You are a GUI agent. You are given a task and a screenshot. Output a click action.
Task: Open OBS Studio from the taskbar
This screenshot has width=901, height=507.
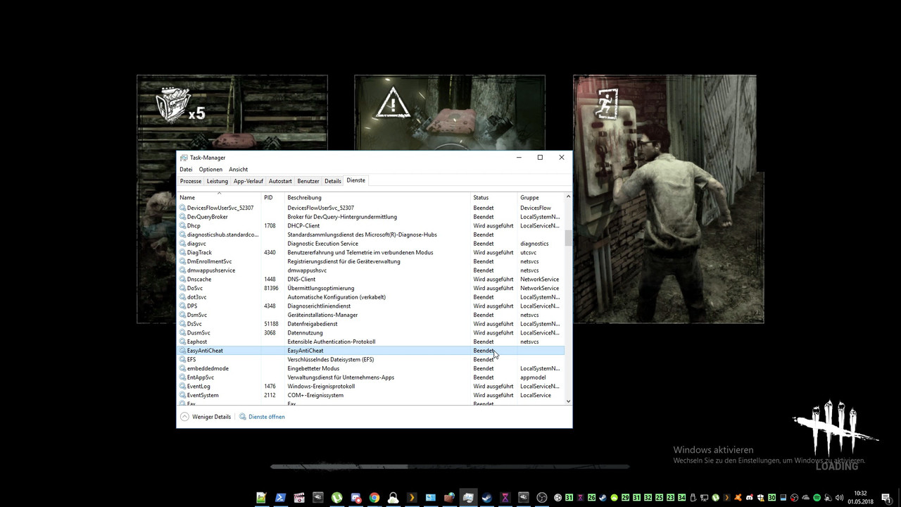pos(542,498)
